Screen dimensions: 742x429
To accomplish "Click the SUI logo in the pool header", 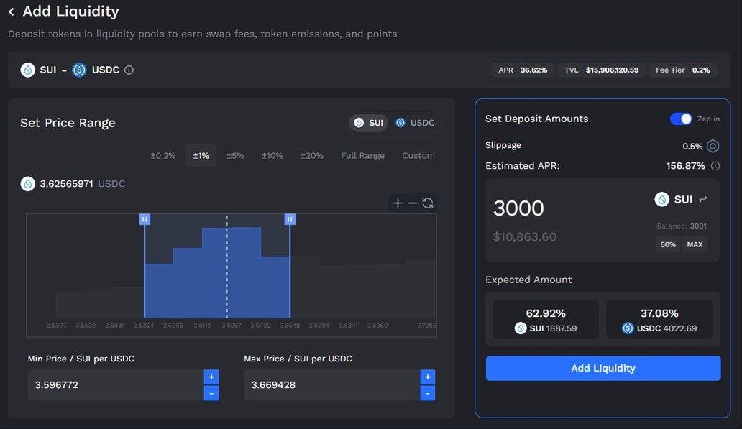I will coord(28,70).
